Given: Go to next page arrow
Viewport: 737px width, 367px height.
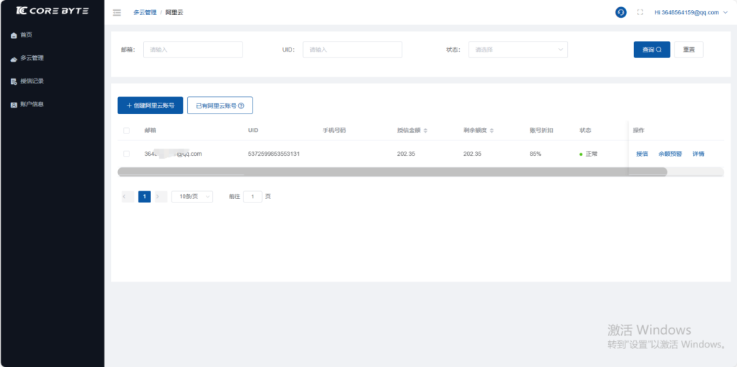Looking at the screenshot, I should pyautogui.click(x=160, y=196).
